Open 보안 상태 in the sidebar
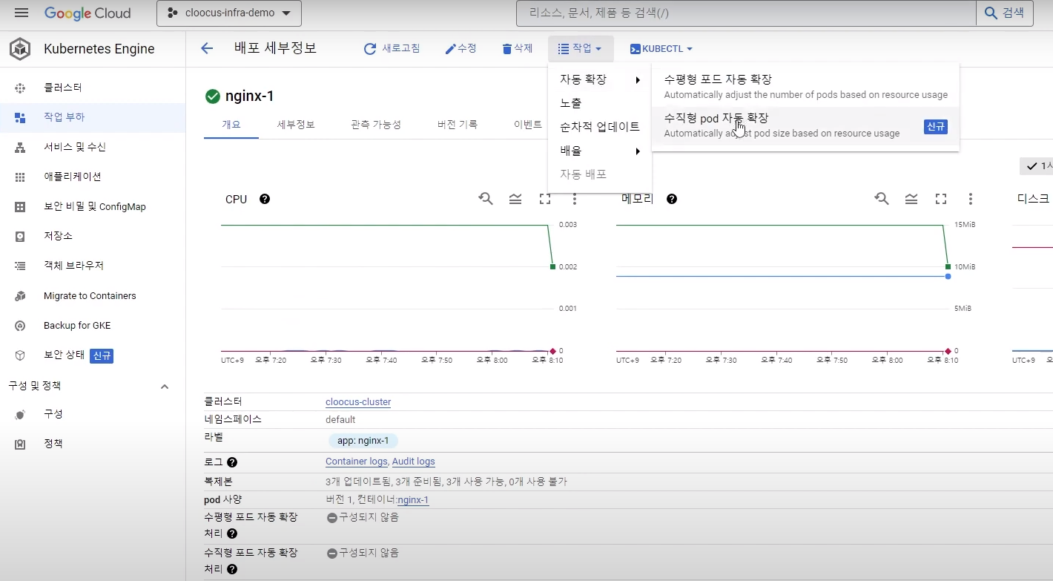1053x581 pixels. (x=93, y=355)
